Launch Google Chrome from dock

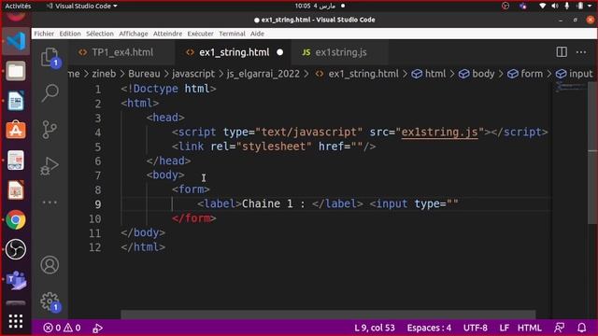[16, 220]
